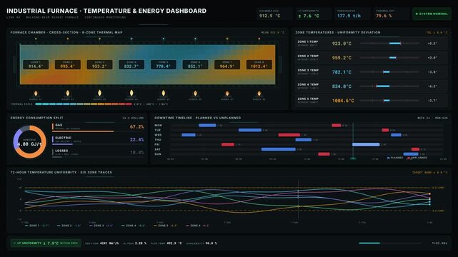
Task: Click the MON unplanned downtime bar
Action: [337, 126]
